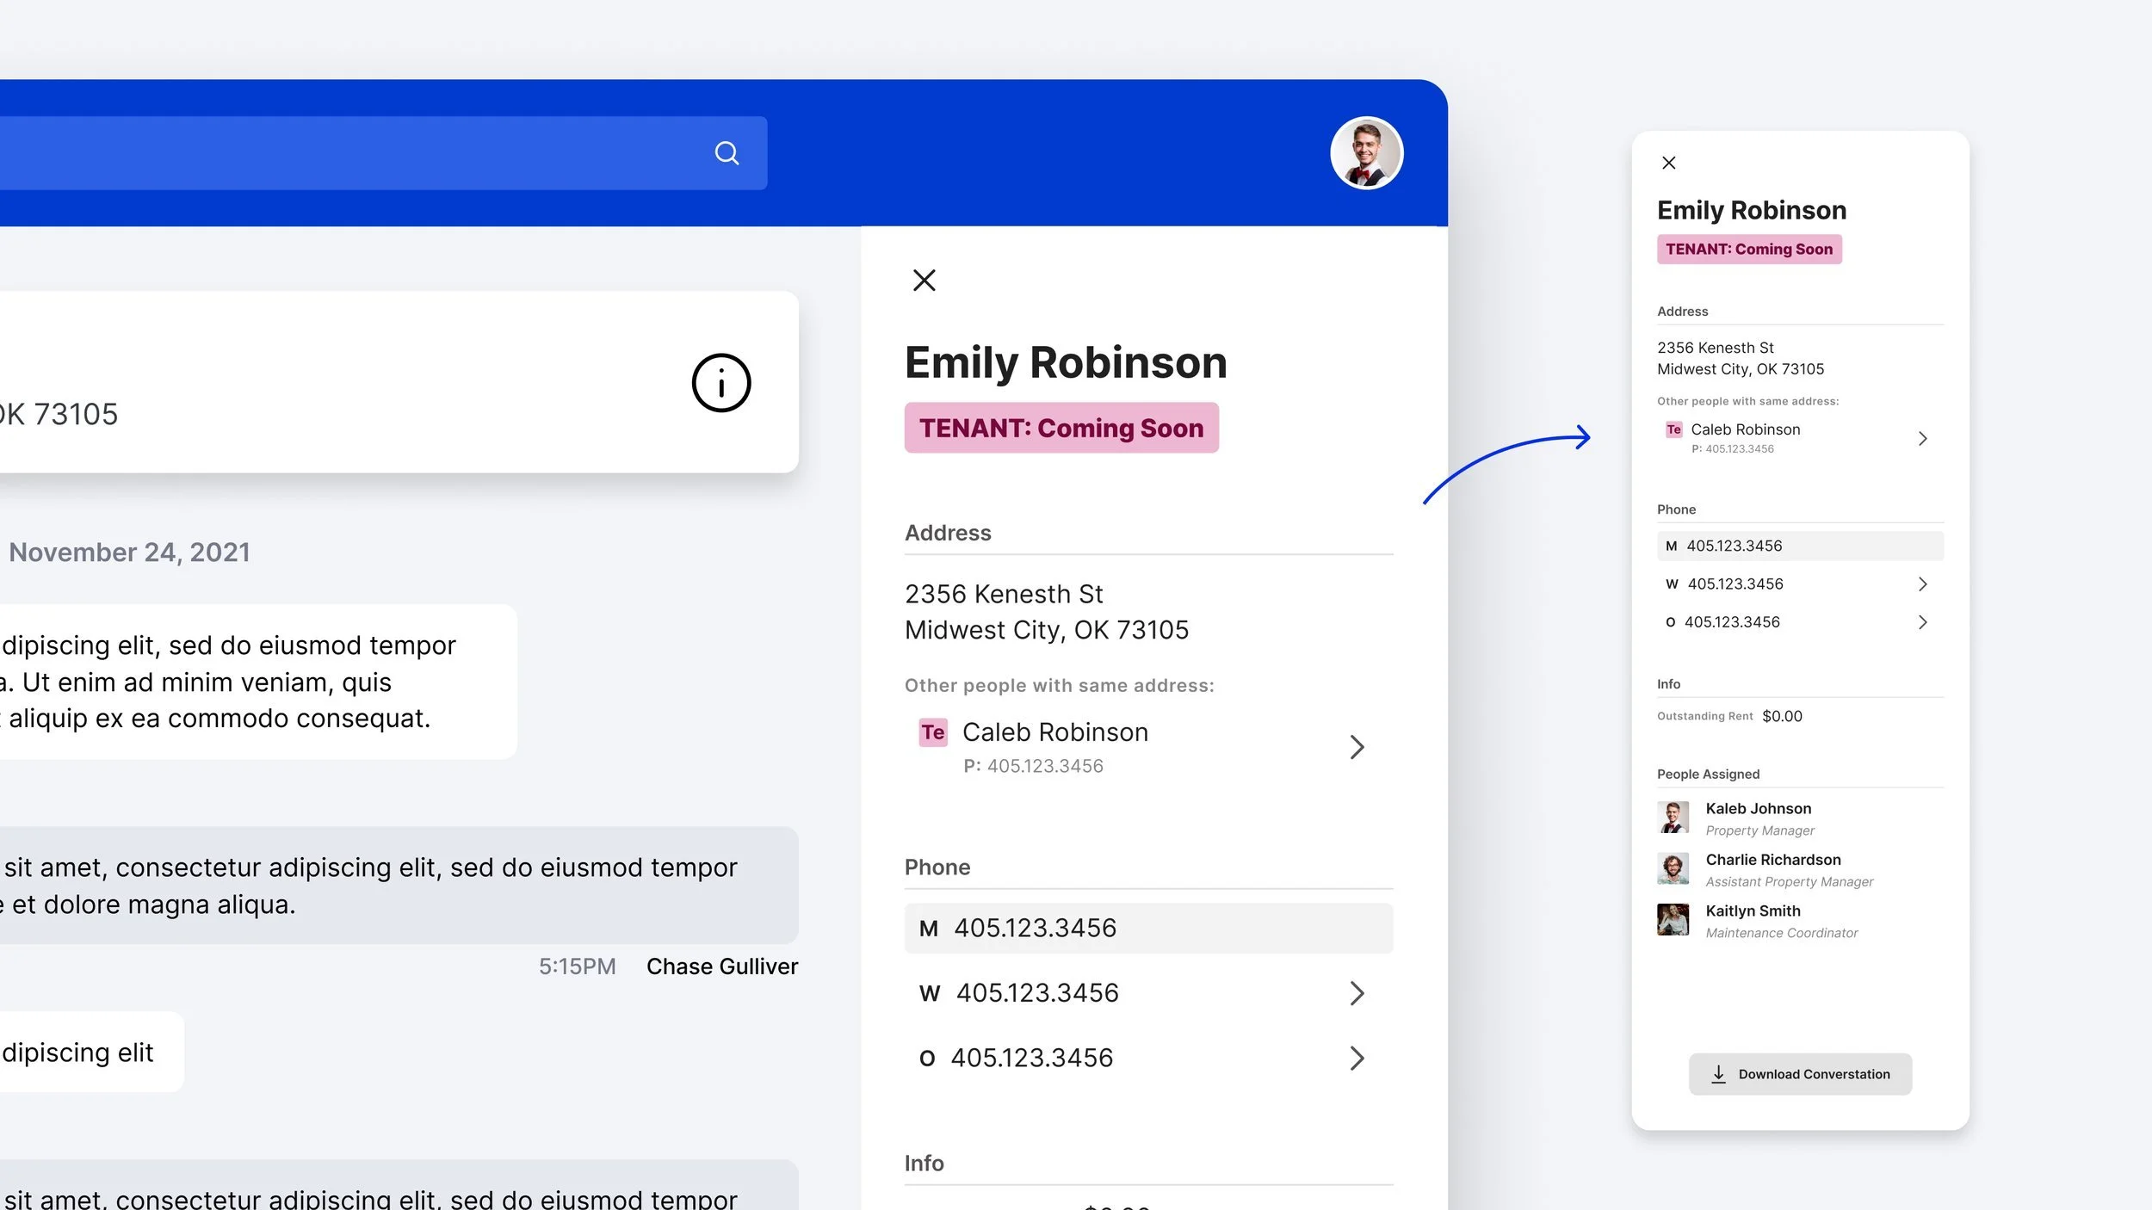Screen dimensions: 2152x1210
Task: Click TENANT: Coming Soon tag in large panel
Action: point(1061,428)
